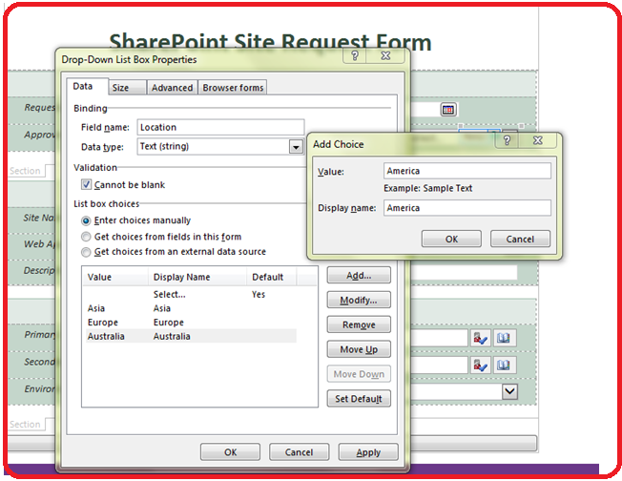This screenshot has height=481, width=622.
Task: Click the Primary row check names icon
Action: coord(480,338)
